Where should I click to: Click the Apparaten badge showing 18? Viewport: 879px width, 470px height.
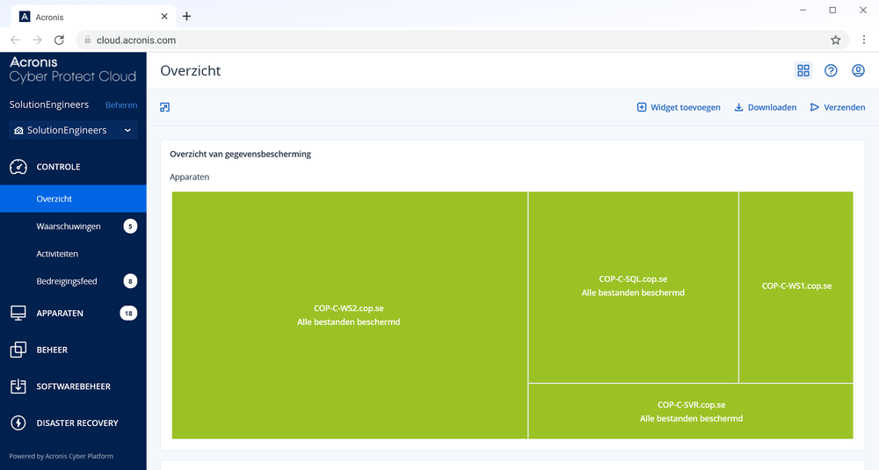coord(128,313)
